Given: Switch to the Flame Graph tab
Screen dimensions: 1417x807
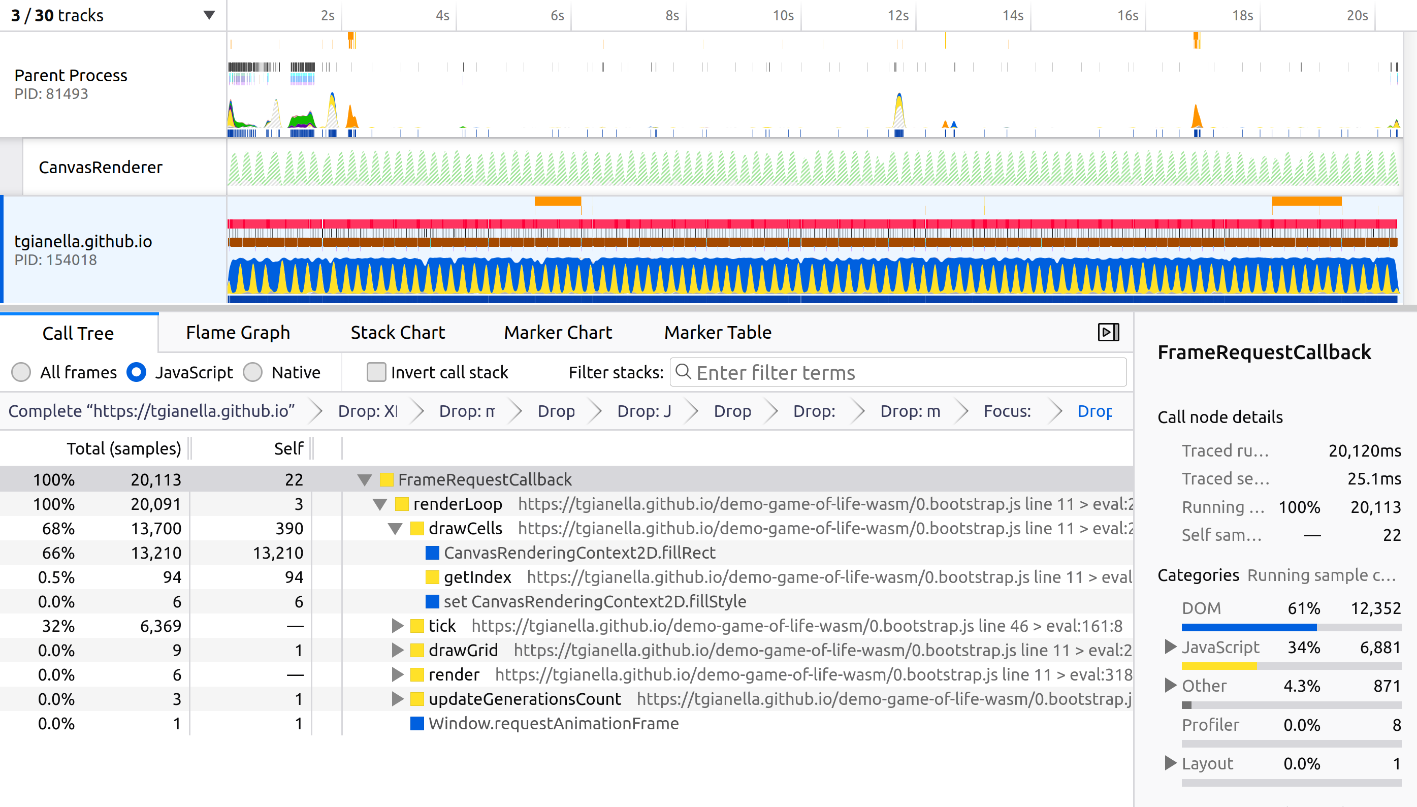Looking at the screenshot, I should [x=238, y=332].
